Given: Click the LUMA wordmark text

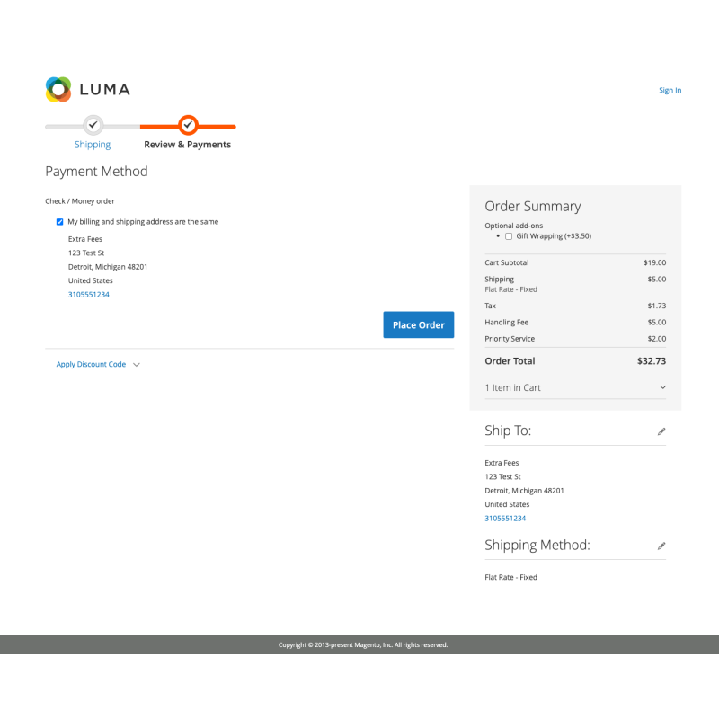Looking at the screenshot, I should click(x=105, y=89).
